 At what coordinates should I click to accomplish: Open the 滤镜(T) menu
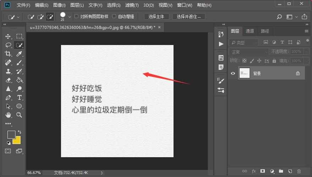(132, 5)
